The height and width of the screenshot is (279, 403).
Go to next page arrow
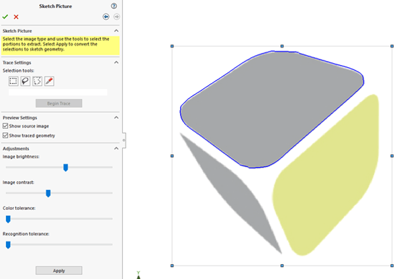click(117, 17)
